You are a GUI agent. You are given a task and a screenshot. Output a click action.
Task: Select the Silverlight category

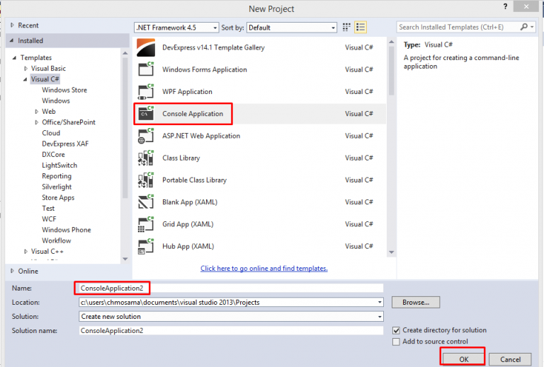coord(57,187)
